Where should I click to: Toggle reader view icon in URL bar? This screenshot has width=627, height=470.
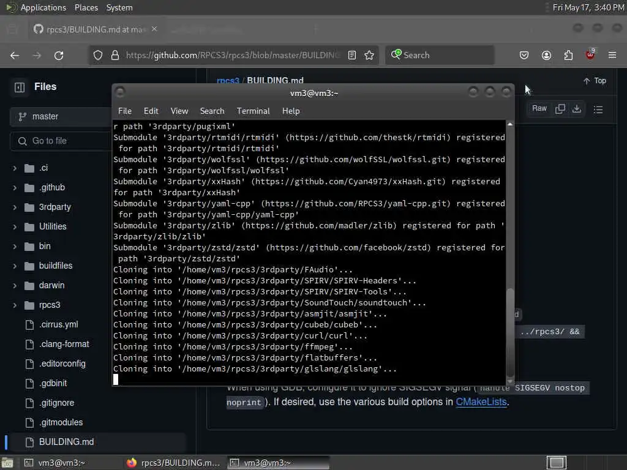click(352, 55)
